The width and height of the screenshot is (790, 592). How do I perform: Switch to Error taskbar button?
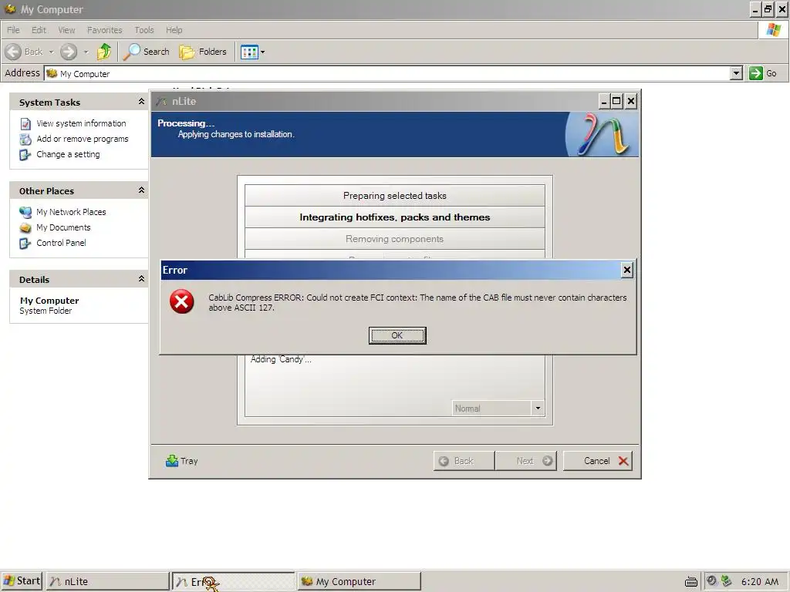[233, 581]
